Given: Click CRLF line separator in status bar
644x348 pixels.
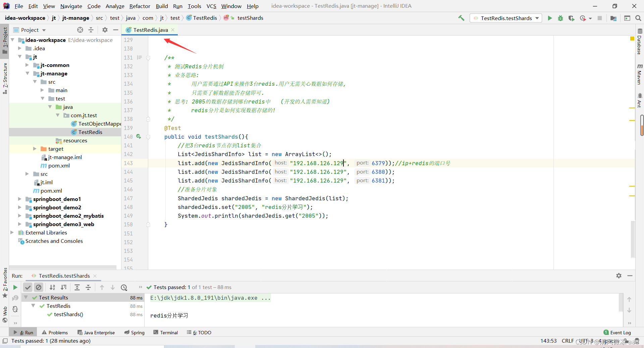Looking at the screenshot, I should pyautogui.click(x=568, y=341).
